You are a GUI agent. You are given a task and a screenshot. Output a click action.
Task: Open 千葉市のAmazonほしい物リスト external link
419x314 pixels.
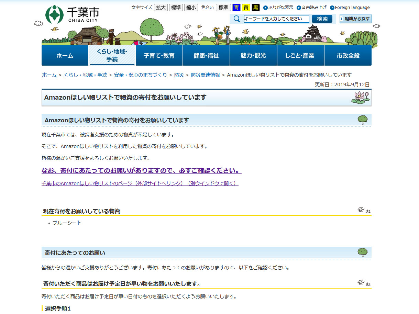[140, 183]
